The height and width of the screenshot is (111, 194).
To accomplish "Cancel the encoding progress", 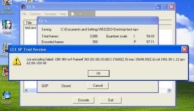I will click(x=98, y=86).
